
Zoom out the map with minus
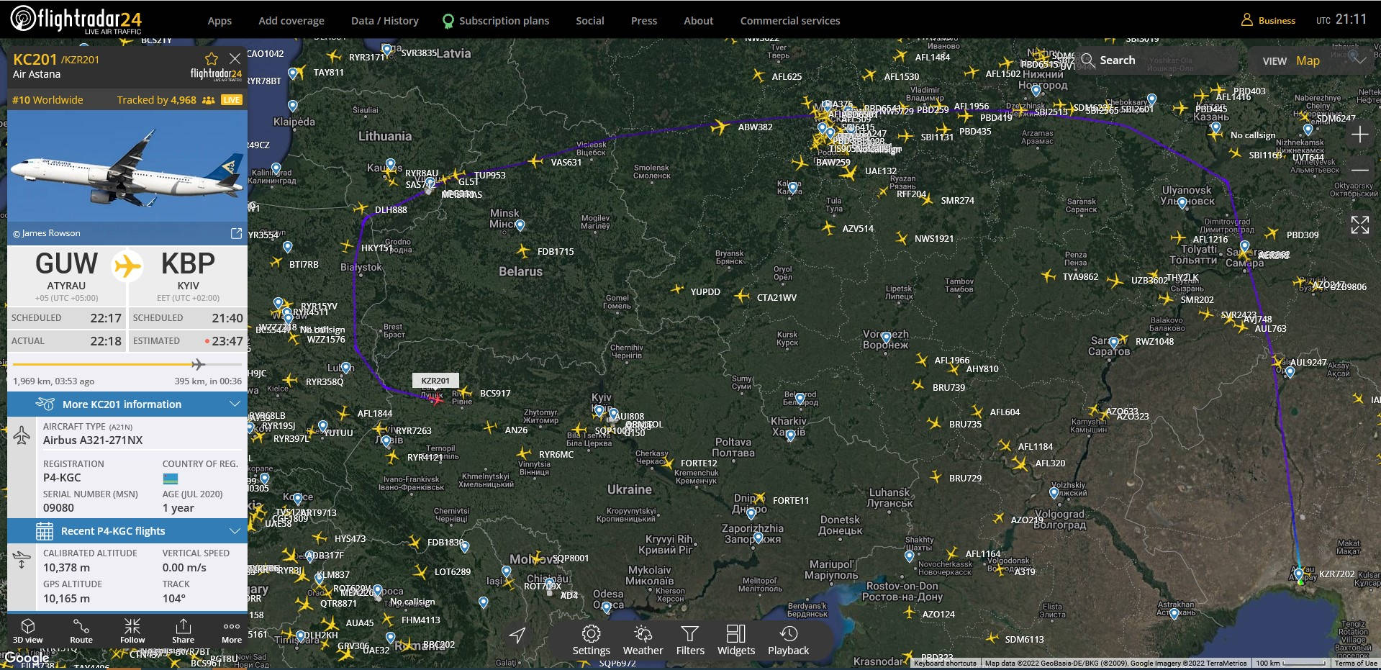coord(1359,170)
